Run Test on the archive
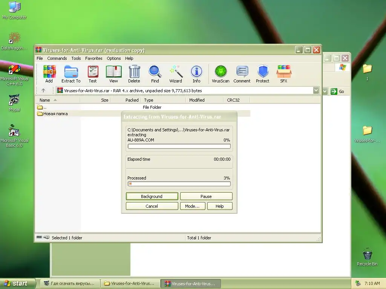The height and width of the screenshot is (289, 386). [x=93, y=74]
